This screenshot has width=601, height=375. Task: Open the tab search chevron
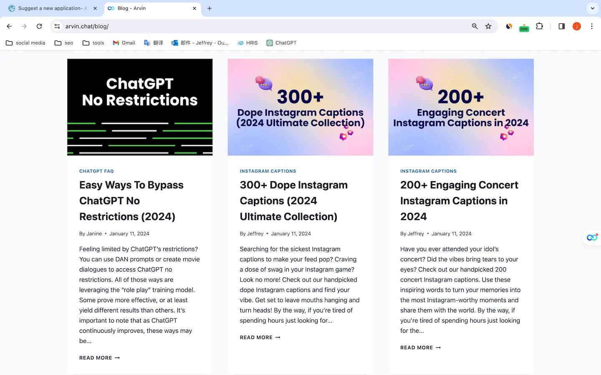[x=592, y=8]
